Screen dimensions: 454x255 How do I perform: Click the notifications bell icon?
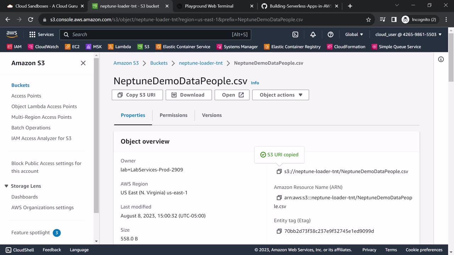313,34
